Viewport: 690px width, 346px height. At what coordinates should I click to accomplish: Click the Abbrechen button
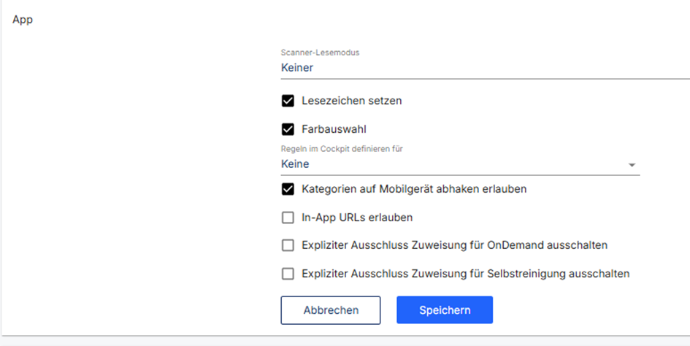coord(331,310)
